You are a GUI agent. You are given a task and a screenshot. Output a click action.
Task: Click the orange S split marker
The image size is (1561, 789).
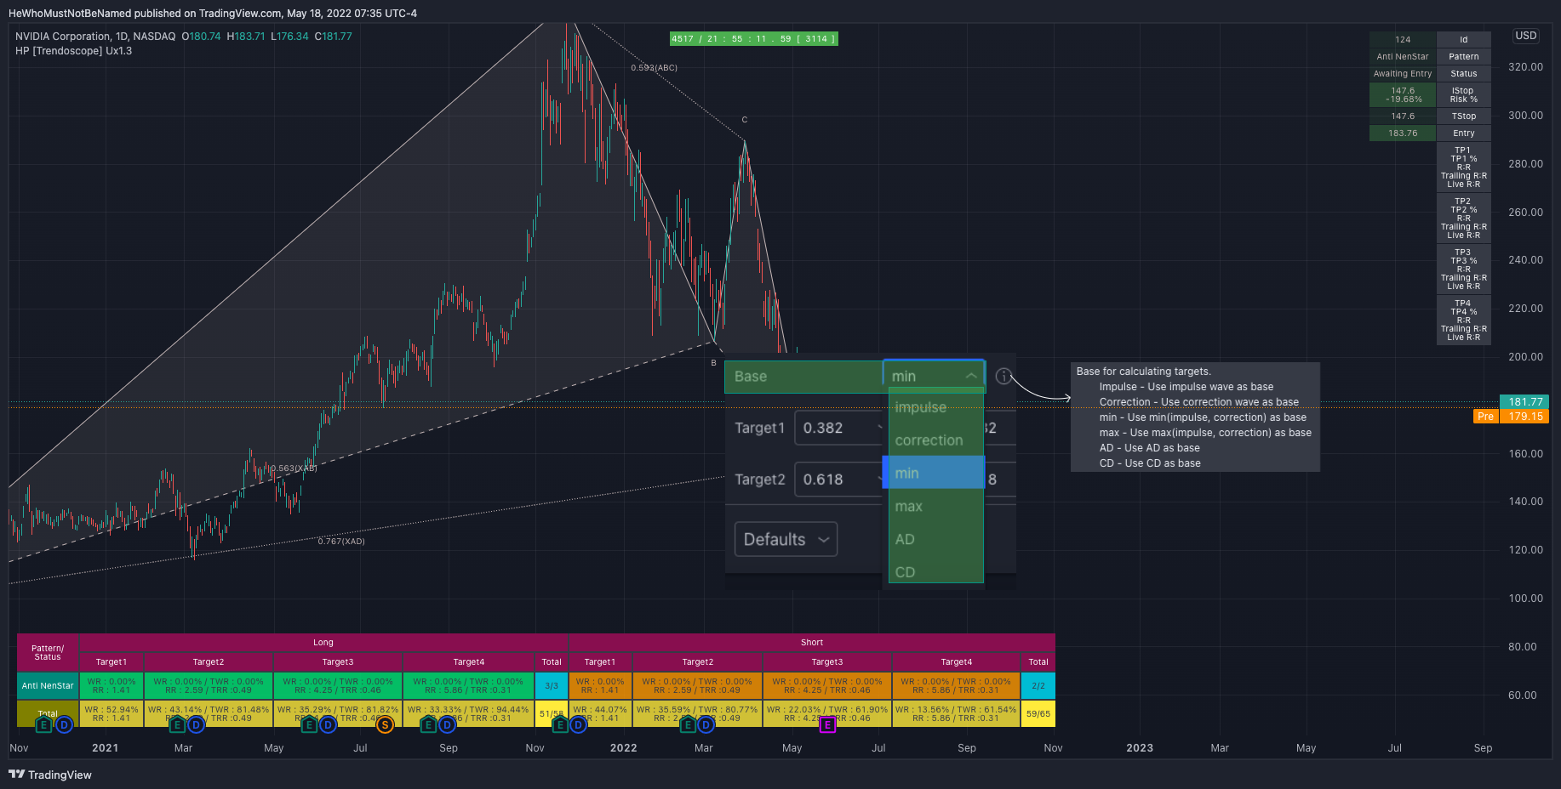tap(385, 725)
